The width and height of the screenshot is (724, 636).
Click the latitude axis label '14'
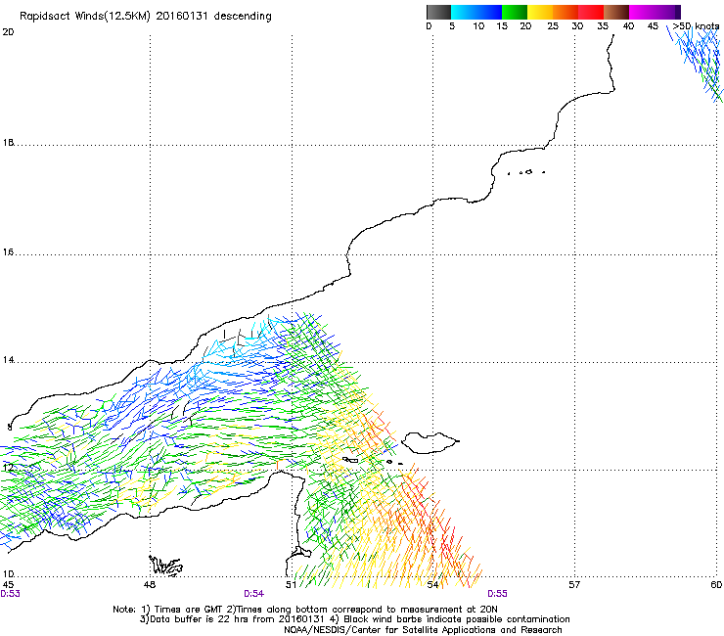(x=8, y=360)
